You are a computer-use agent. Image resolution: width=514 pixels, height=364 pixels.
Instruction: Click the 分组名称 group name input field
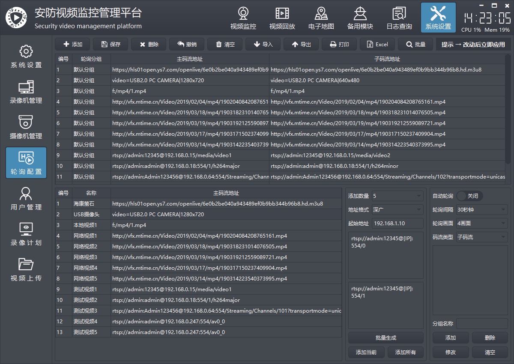point(482,323)
